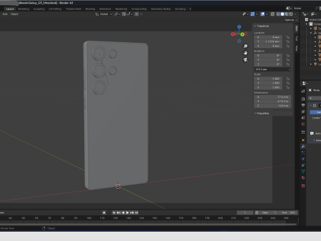The height and width of the screenshot is (241, 321).
Task: Toggle X-Ray mode in viewport header
Action: coord(272,14)
